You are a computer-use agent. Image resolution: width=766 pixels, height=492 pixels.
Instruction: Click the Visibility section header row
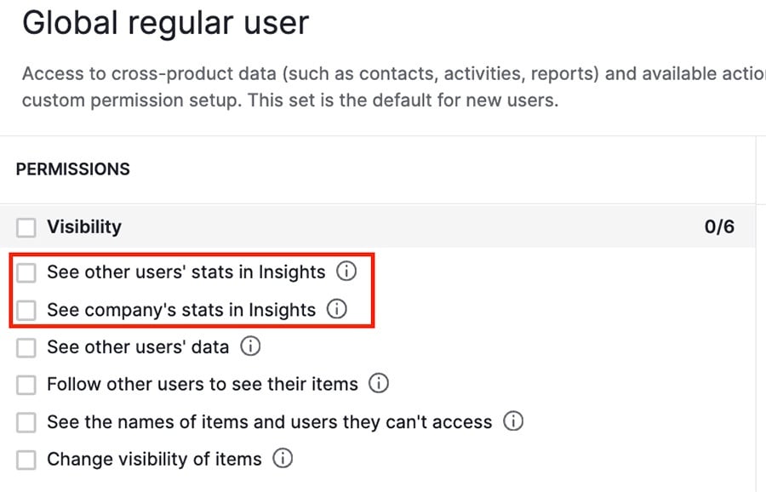(x=340, y=226)
